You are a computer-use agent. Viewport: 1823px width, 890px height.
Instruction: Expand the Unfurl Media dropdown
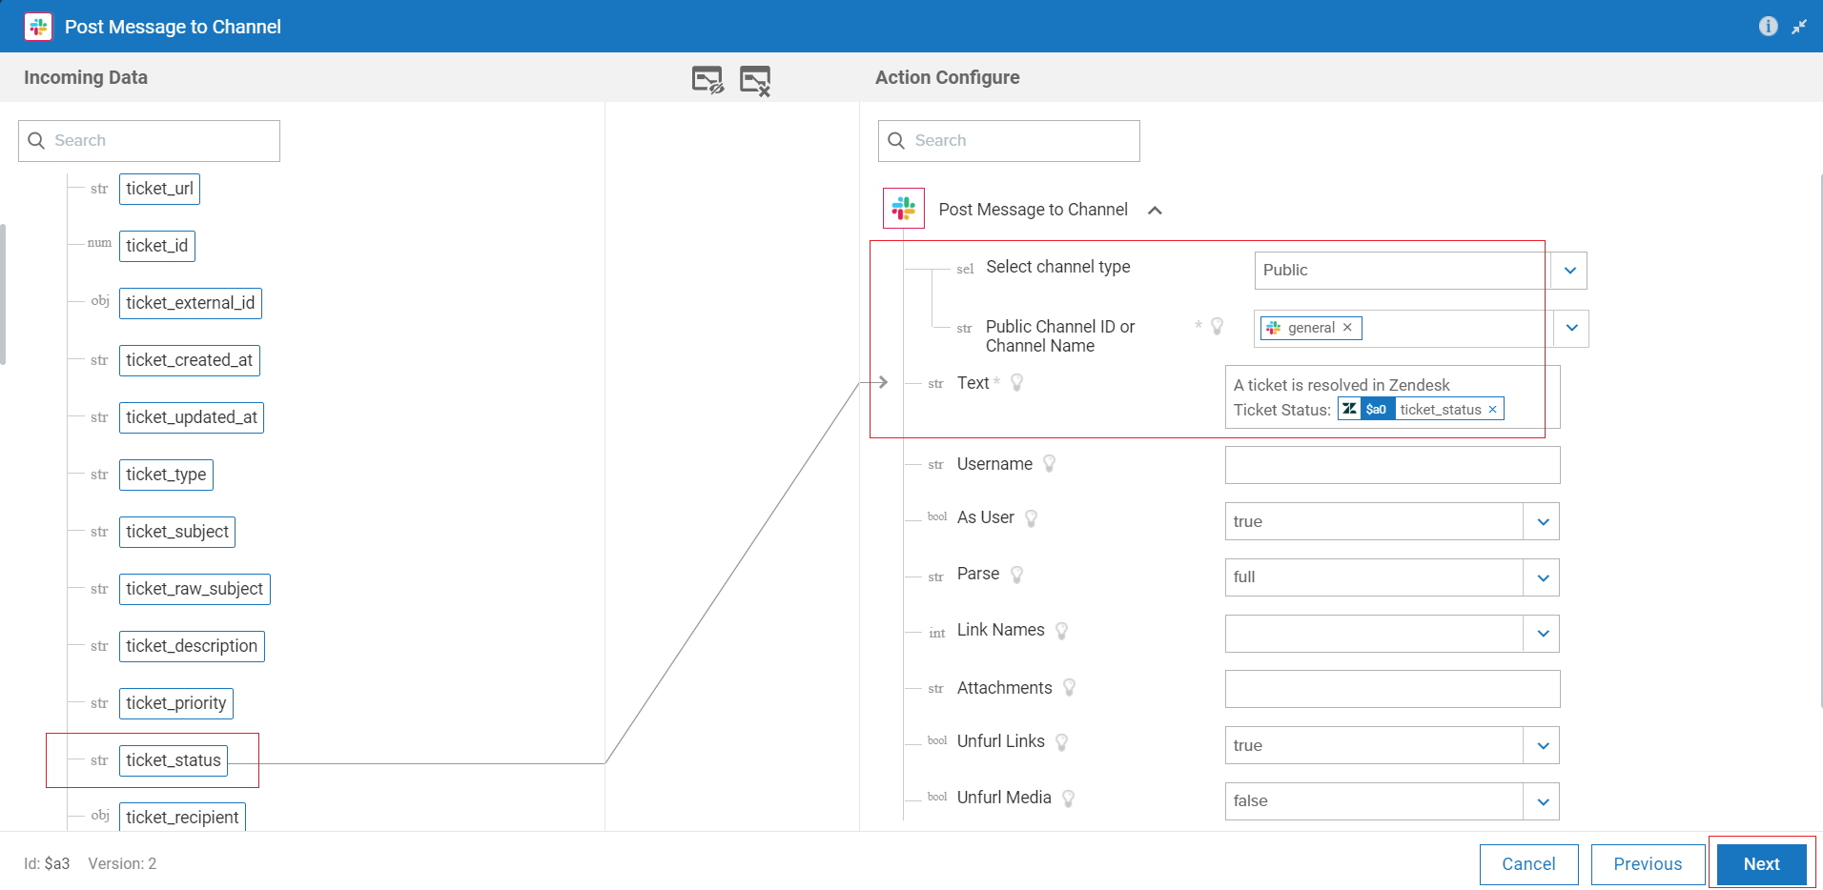(x=1543, y=801)
